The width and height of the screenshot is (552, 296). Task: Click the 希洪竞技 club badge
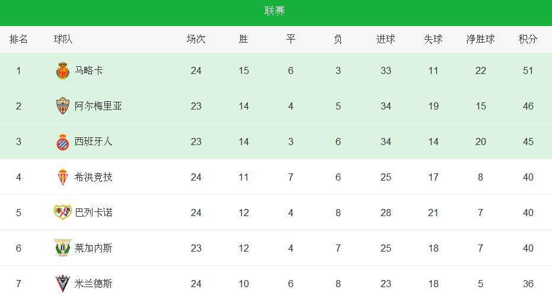(x=63, y=177)
